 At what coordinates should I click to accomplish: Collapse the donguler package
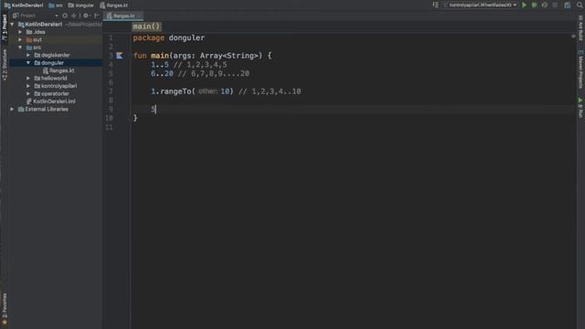click(28, 63)
